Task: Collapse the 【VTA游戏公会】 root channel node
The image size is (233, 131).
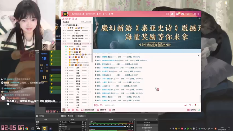Action: tap(64, 25)
